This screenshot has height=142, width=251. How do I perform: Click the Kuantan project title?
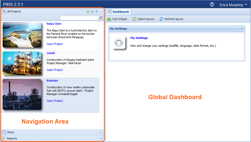click(x=52, y=80)
